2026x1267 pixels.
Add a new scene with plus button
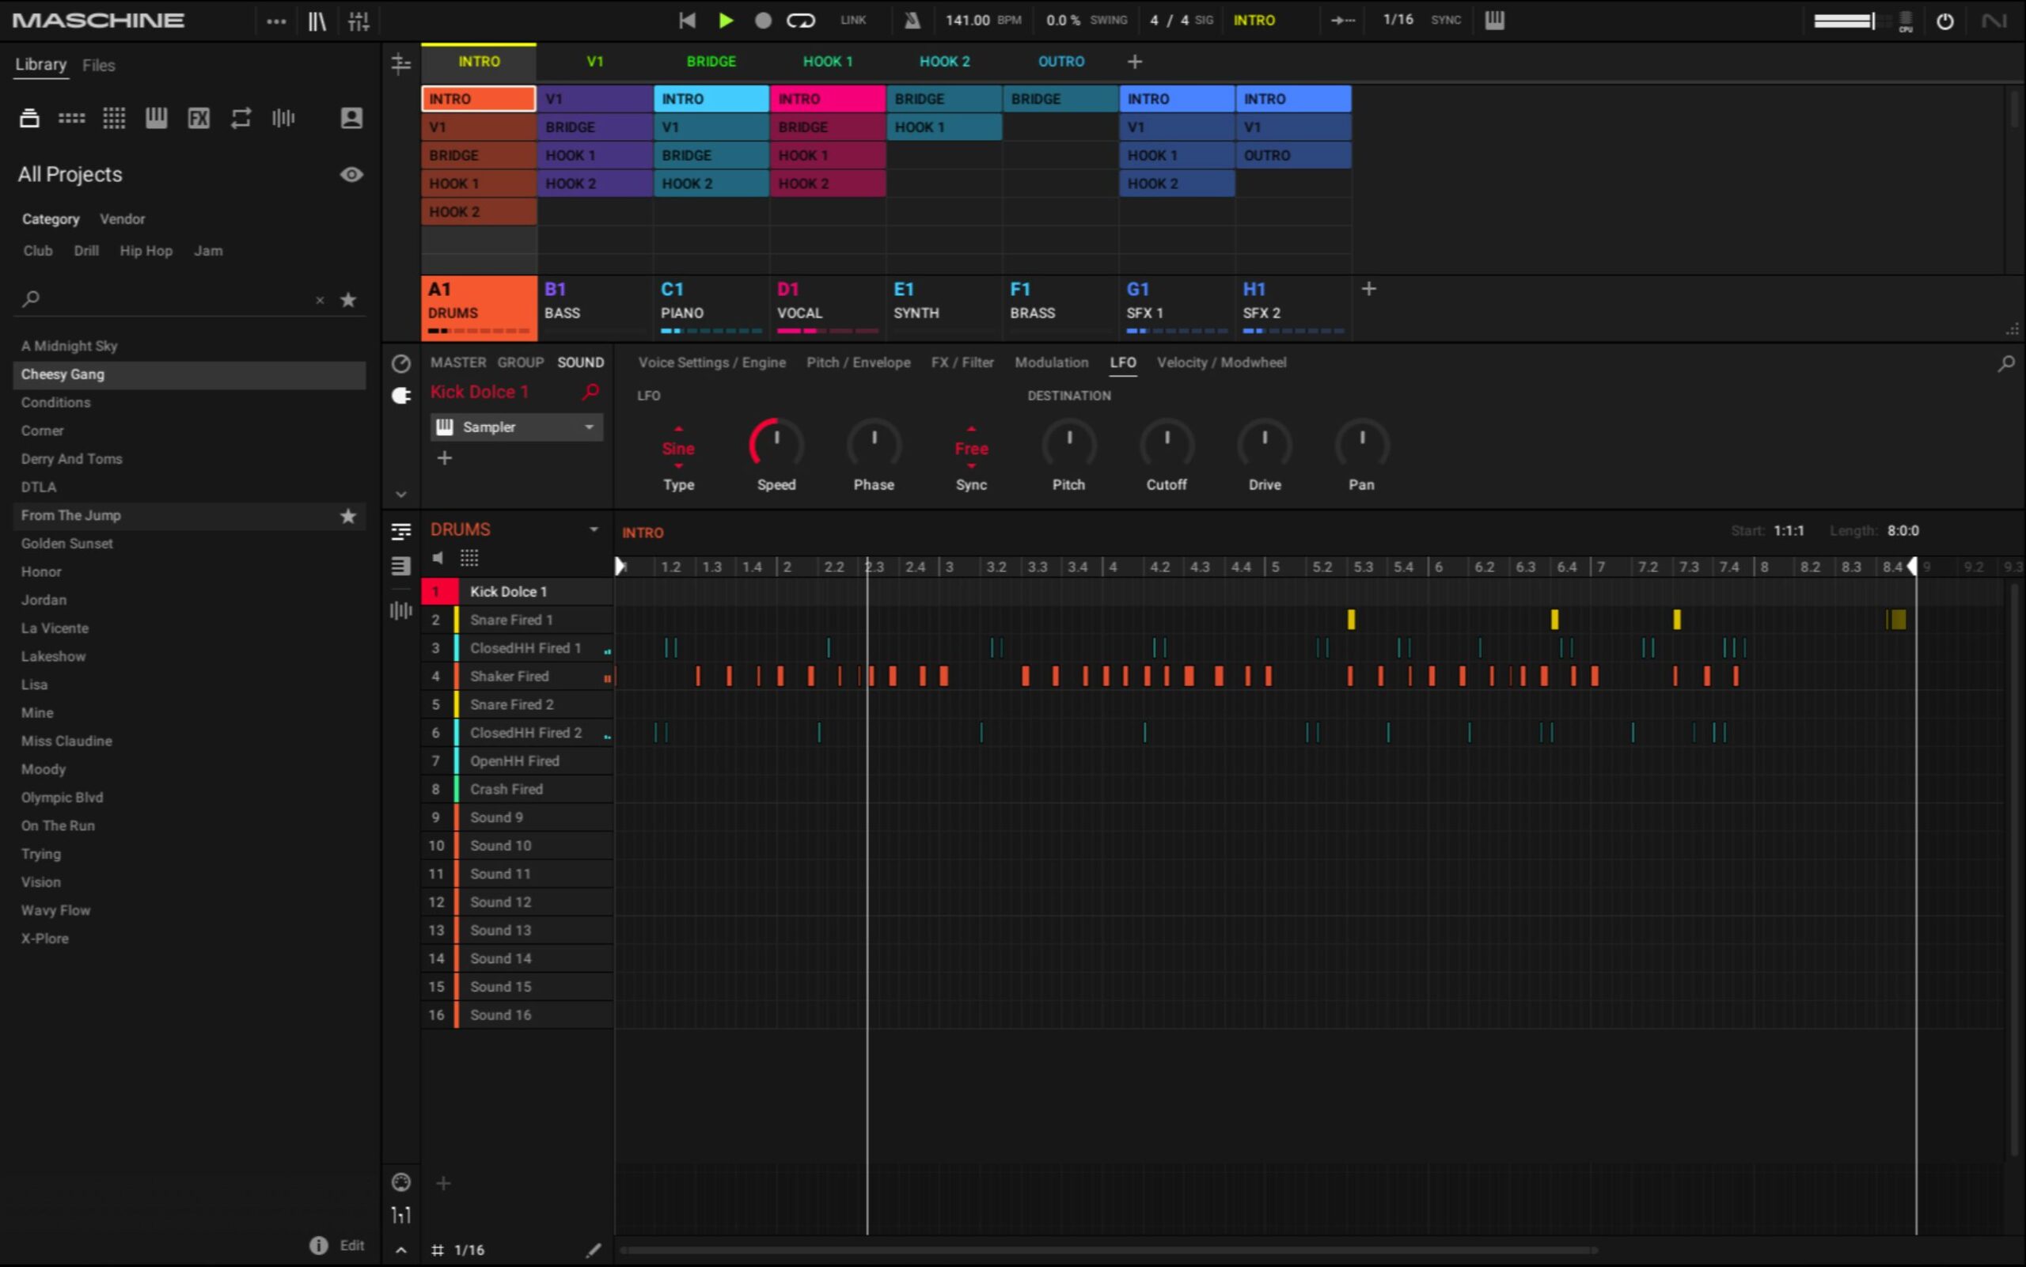pos(1135,61)
